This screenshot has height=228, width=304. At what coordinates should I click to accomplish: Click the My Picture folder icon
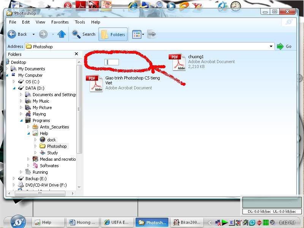coord(28,108)
